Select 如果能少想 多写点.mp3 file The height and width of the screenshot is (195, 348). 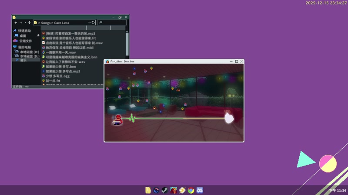(63, 71)
